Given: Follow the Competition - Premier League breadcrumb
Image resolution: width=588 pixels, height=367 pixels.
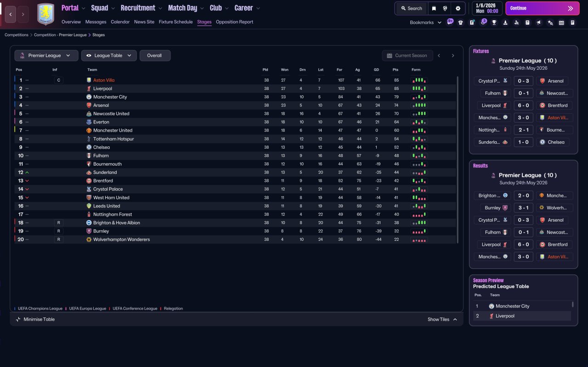Looking at the screenshot, I should click(60, 35).
